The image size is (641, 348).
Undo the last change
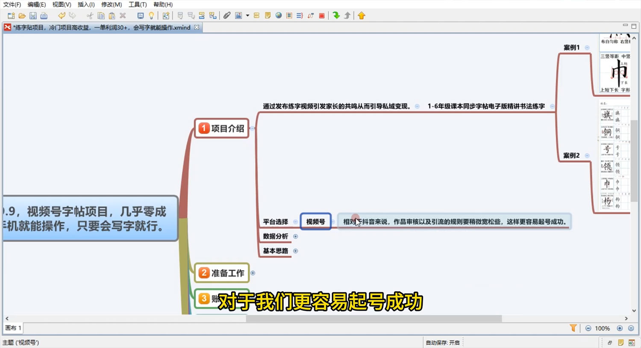(62, 16)
